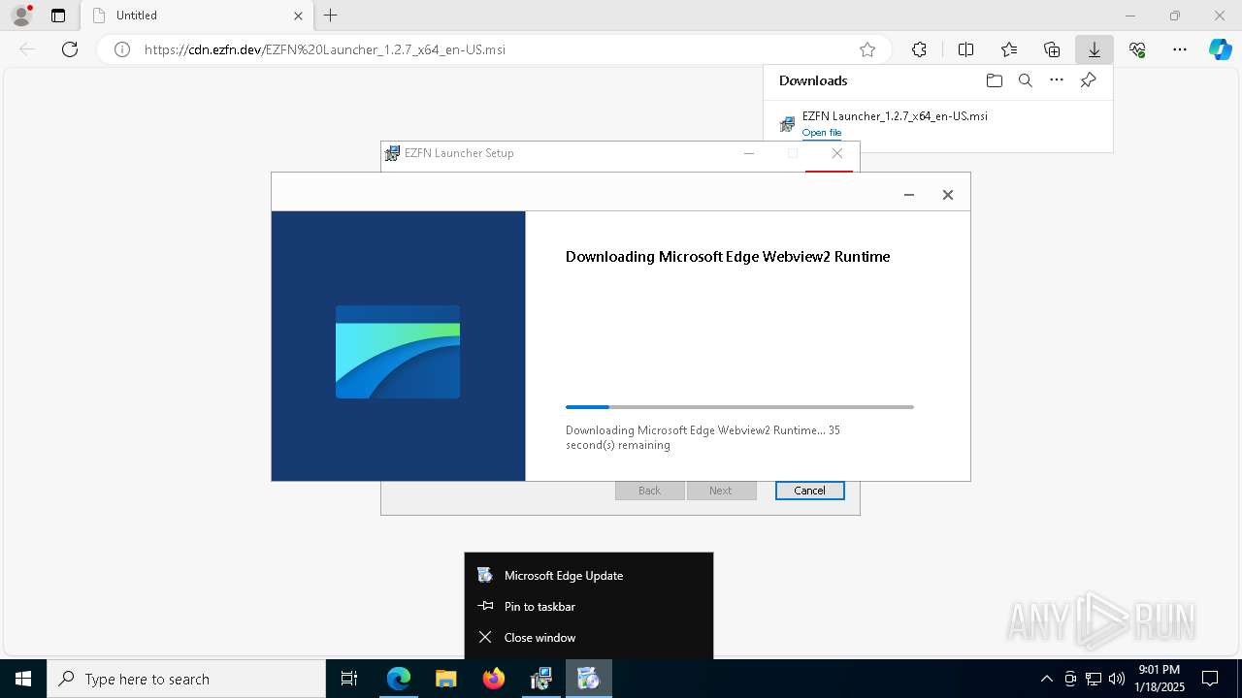1242x698 pixels.
Task: Show hidden tray icons chevron
Action: coord(1046,679)
